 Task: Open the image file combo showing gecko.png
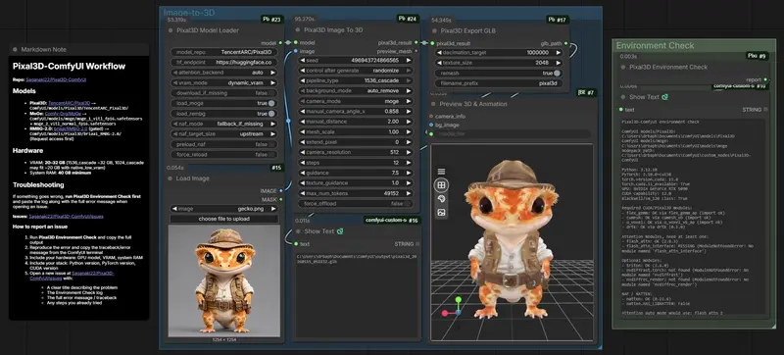[224, 209]
